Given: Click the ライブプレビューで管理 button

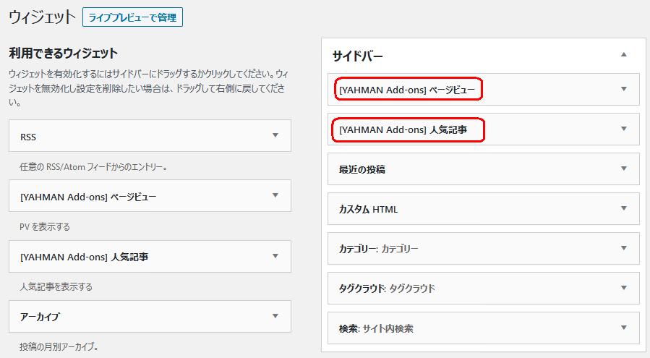Looking at the screenshot, I should 132,17.
